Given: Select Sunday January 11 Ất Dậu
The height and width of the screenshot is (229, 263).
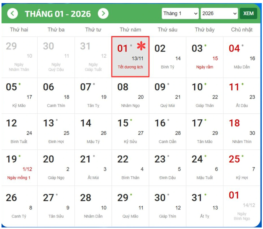Looking at the screenshot, I should 242,96.
